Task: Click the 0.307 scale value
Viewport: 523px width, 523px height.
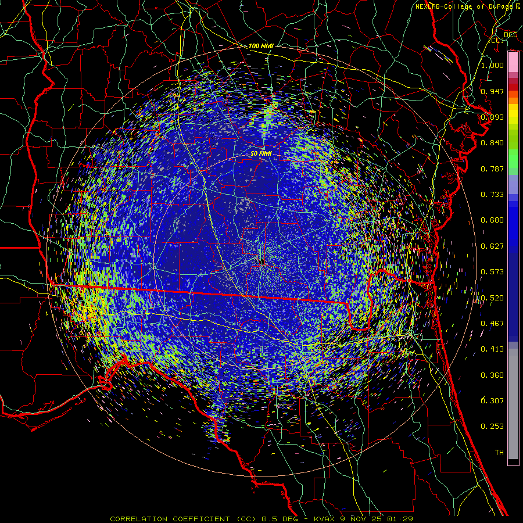Action: 492,400
